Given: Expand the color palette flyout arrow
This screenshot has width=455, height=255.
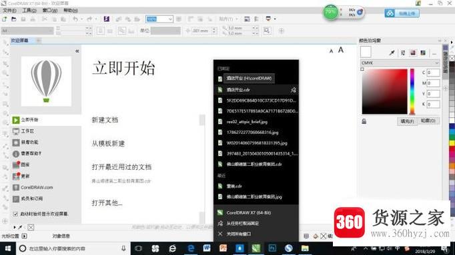Looking at the screenshot, I should [452, 42].
